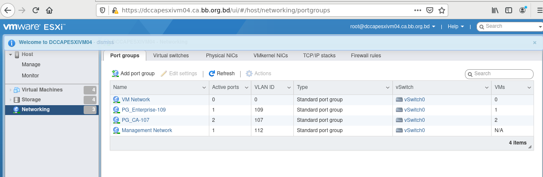Click the blue Refresh arrow icon
The image size is (543, 177).
pyautogui.click(x=212, y=74)
